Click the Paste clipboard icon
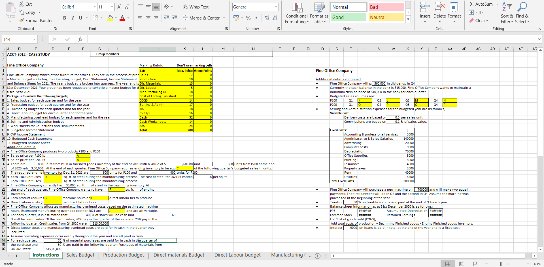The height and width of the screenshot is (267, 544). click(10, 8)
